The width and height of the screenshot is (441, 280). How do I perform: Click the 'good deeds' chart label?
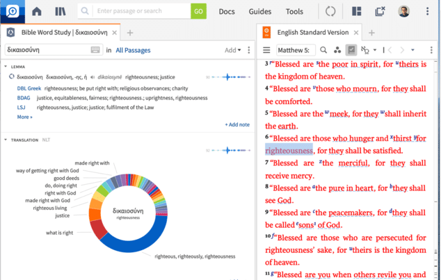66,179
